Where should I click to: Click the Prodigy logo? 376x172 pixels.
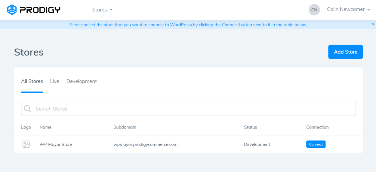click(34, 10)
